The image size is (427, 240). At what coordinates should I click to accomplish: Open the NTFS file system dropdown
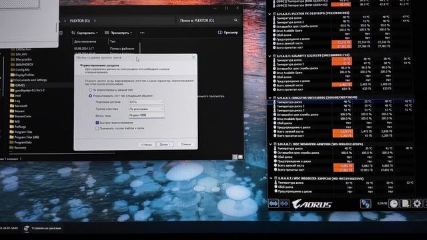pos(147,102)
